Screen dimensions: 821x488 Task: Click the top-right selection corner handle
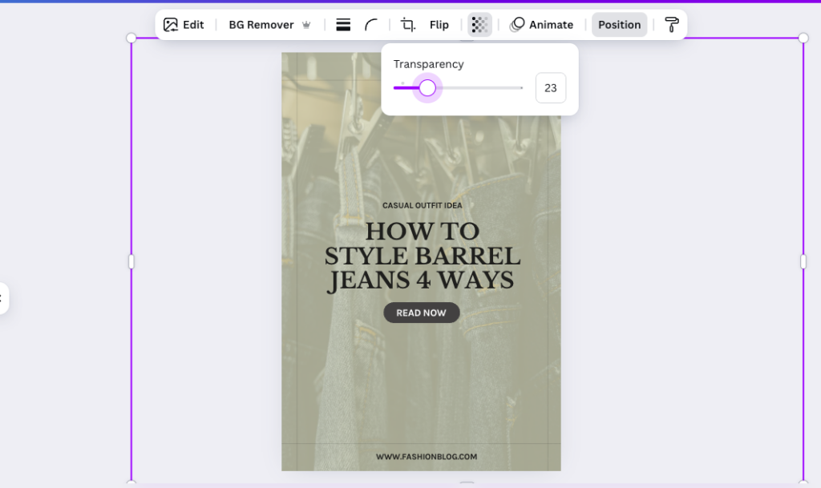(803, 38)
